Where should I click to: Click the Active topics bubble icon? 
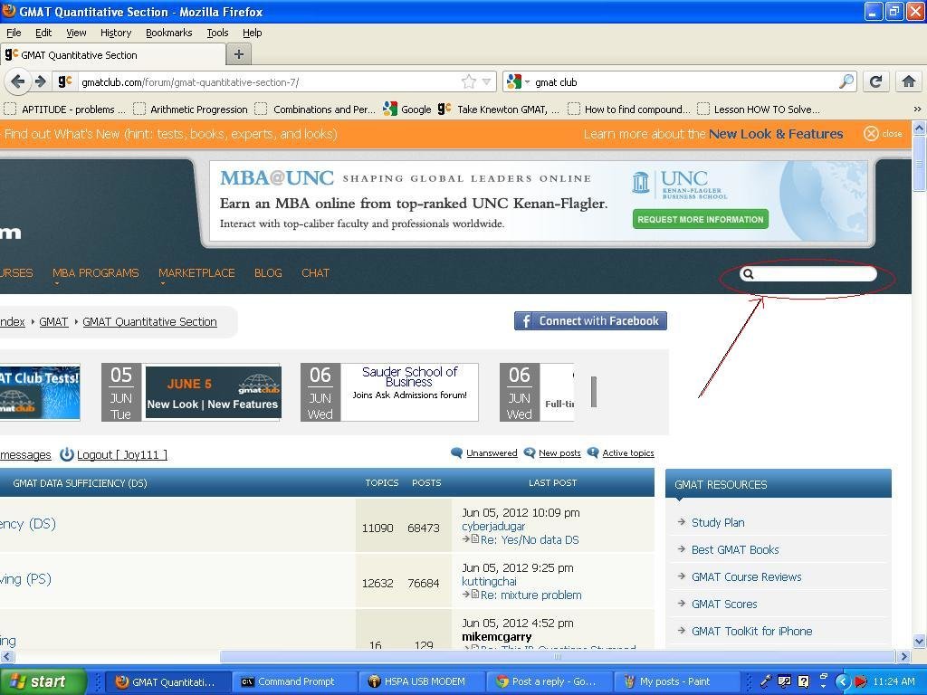(593, 452)
